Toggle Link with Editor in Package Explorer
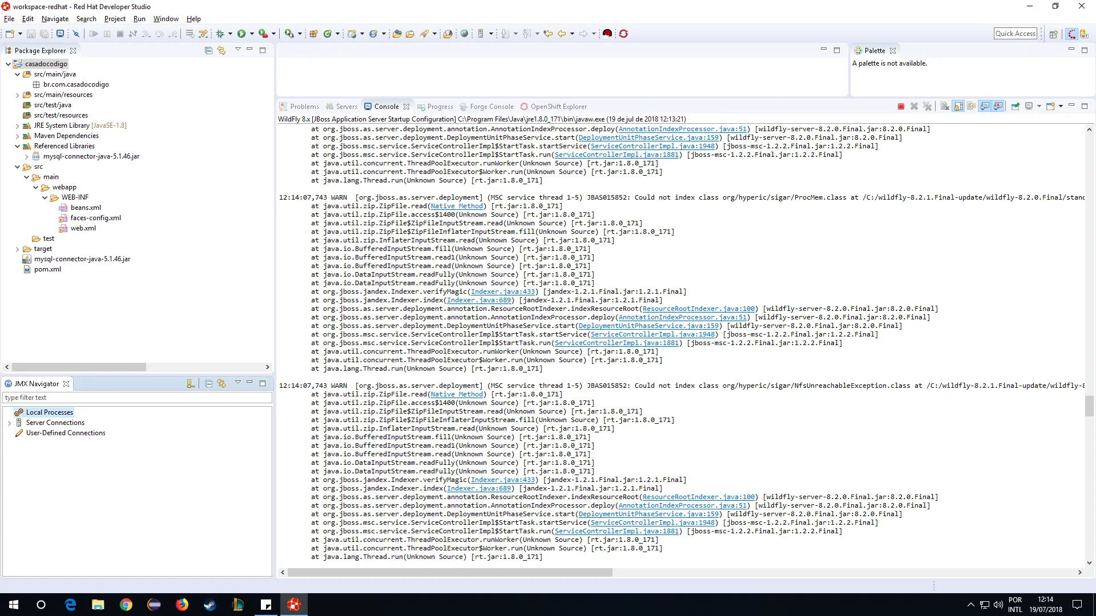Screen dimensions: 1096x616 coord(221,51)
